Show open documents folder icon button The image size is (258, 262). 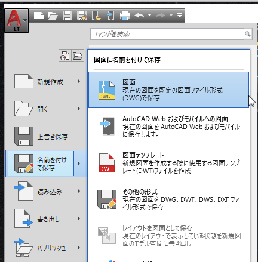click(x=78, y=56)
